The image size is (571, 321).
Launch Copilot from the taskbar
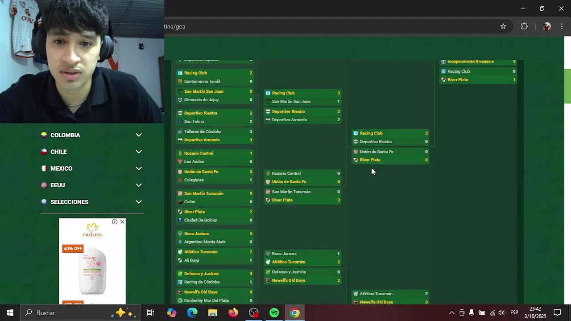172,313
